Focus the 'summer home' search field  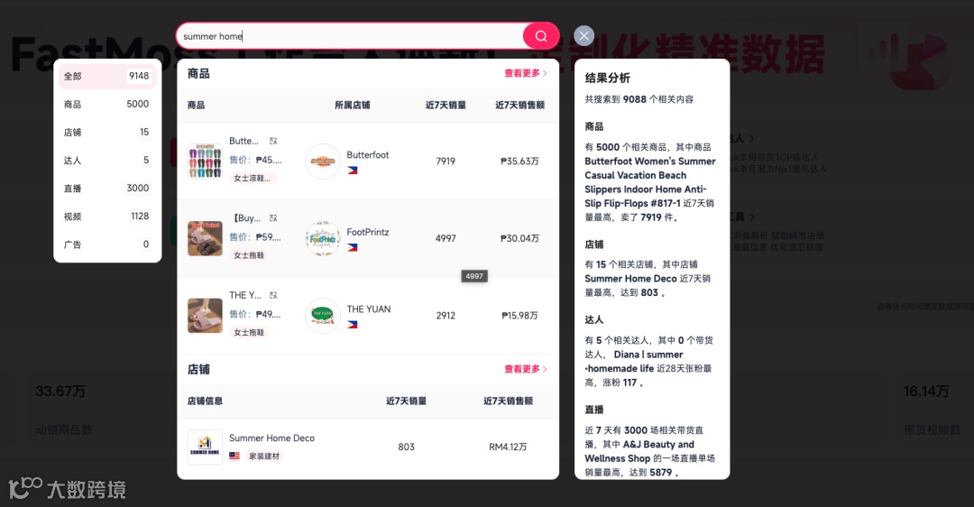click(351, 36)
